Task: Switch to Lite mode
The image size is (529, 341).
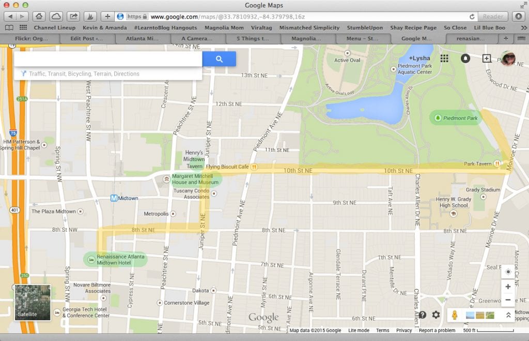Action: tap(359, 331)
